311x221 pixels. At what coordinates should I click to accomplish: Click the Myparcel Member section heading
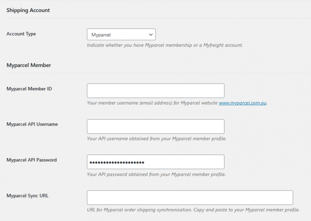[x=29, y=65]
